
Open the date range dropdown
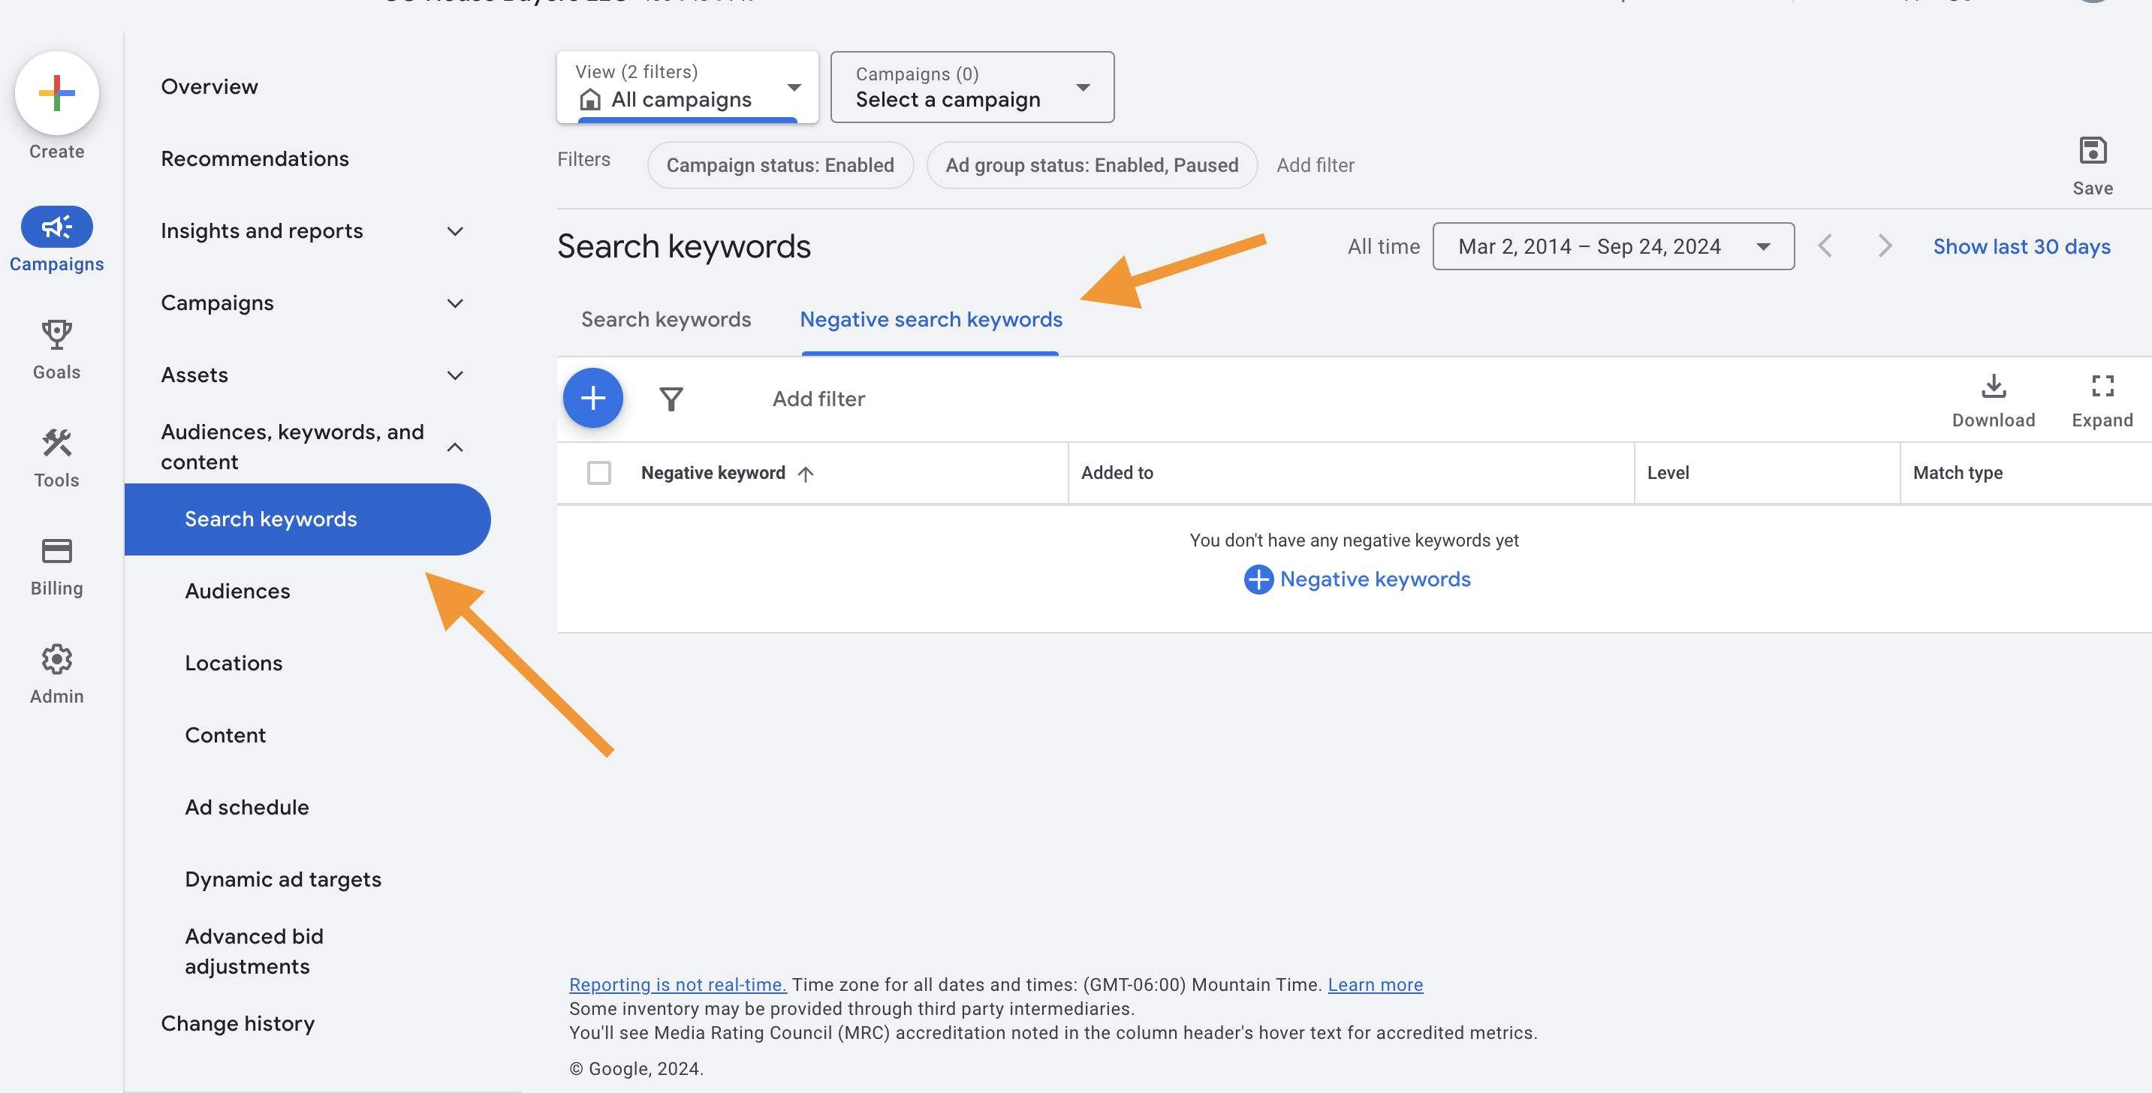pyautogui.click(x=1613, y=246)
